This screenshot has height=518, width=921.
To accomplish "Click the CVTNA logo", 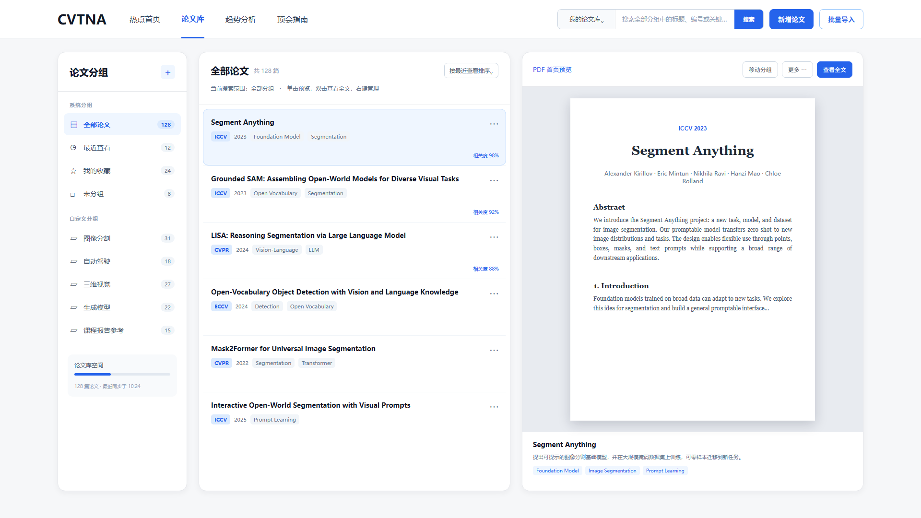I will (x=82, y=19).
